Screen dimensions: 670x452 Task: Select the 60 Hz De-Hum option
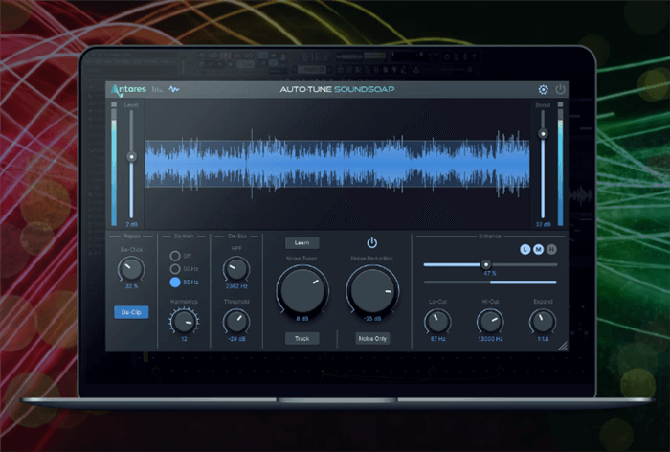point(175,282)
